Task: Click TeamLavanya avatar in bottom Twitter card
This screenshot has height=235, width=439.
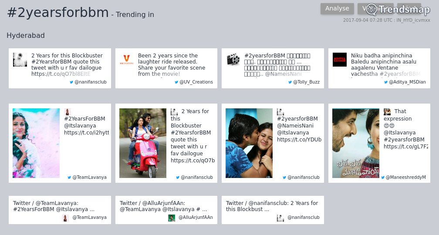Action: tap(65, 218)
